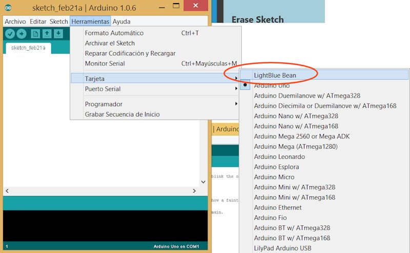
Task: Select Arduino Fio board
Action: 324,218
